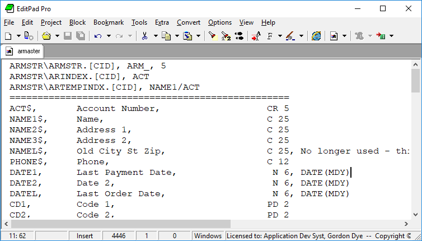Click the text color highlighter icon
Image resolution: width=422 pixels, height=241 pixels.
[290, 36]
